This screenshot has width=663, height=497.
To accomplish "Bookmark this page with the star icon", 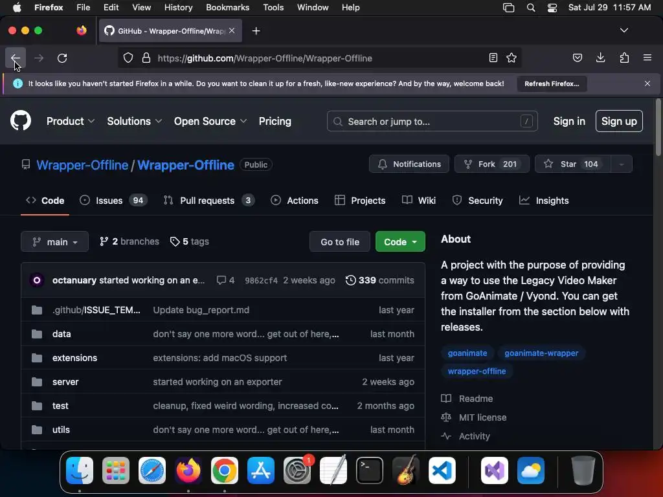I will tap(511, 58).
